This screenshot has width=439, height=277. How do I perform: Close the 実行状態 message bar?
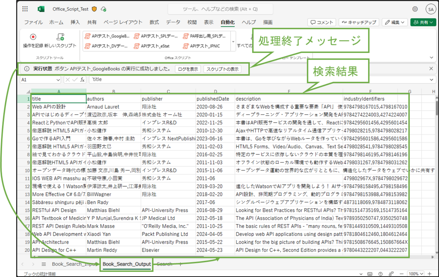431,69
